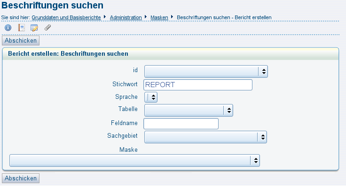Open the id dropdown

206,72
